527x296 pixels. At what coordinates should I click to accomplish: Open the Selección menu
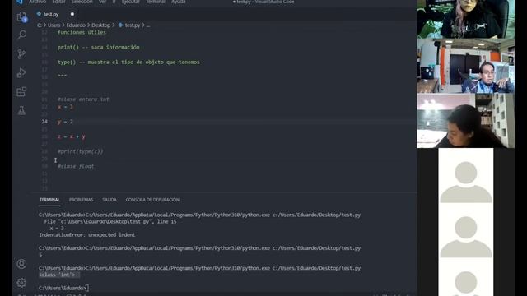point(82,2)
